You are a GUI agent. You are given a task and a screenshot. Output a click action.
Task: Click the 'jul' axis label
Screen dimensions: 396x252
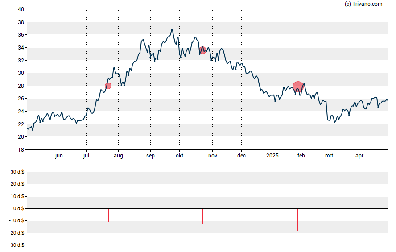click(86, 156)
